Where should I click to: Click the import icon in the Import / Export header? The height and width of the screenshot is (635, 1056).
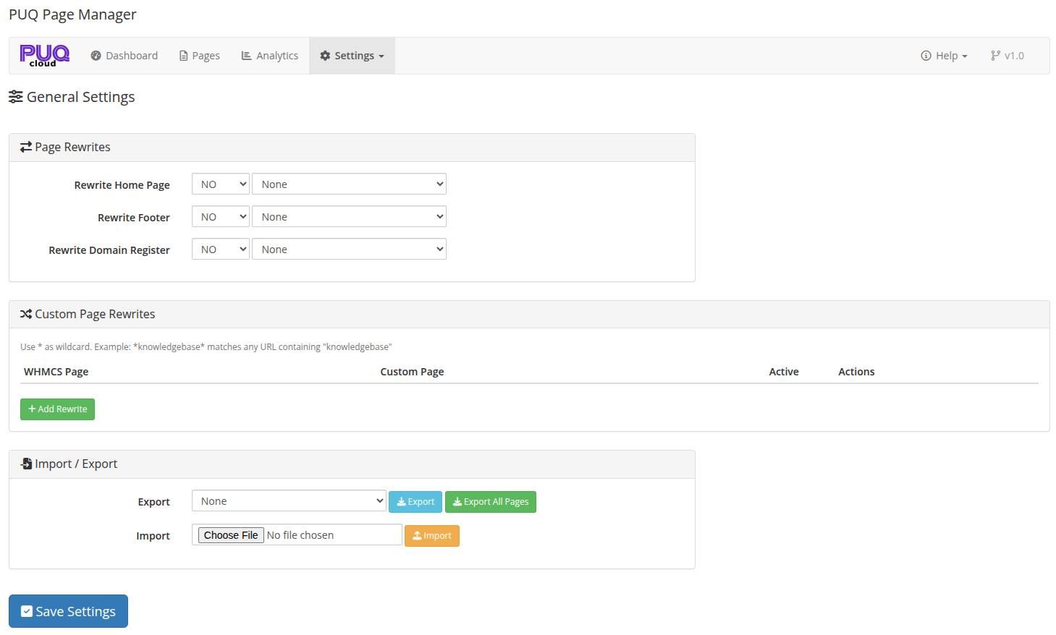click(25, 464)
